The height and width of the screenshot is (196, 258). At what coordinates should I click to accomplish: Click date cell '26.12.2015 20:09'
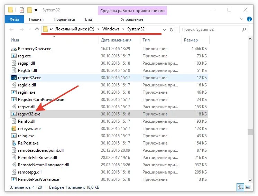[x=116, y=150]
